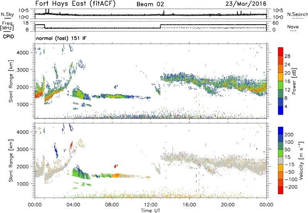Screen dimensions: 308x213
Task: Click the '16:00' time axis label
Action: click(189, 205)
